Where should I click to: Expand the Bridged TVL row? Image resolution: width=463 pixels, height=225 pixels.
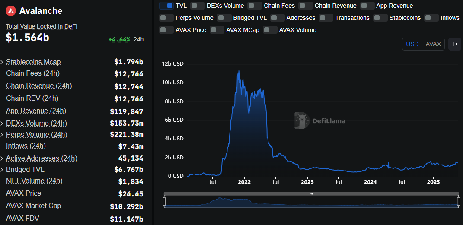[2, 170]
